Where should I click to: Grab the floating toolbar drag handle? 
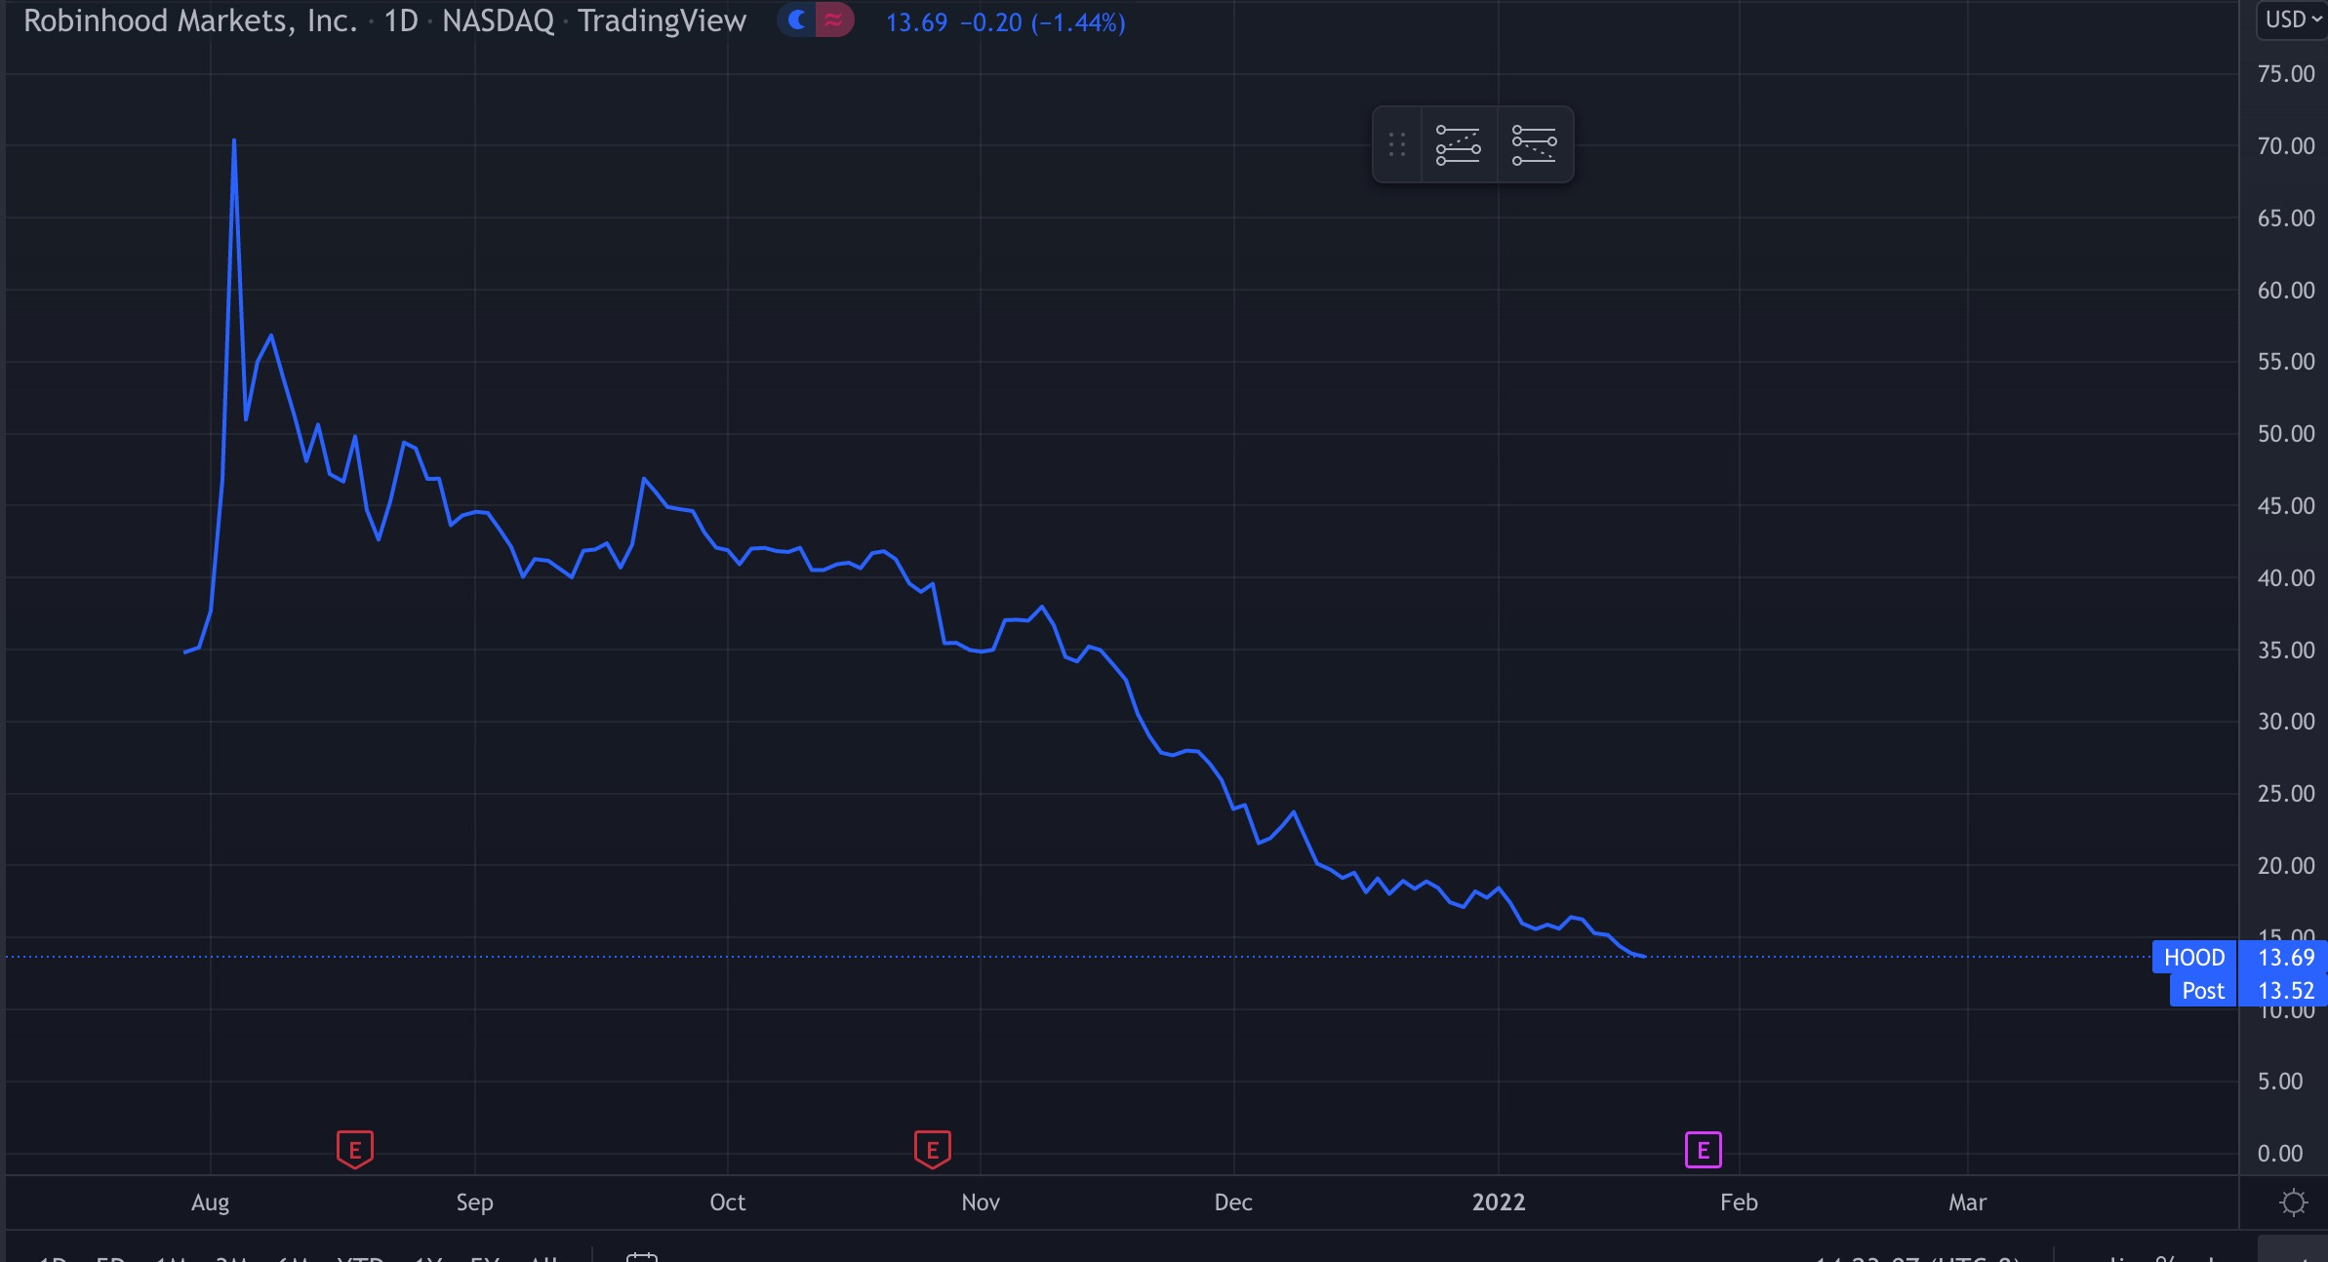tap(1397, 144)
